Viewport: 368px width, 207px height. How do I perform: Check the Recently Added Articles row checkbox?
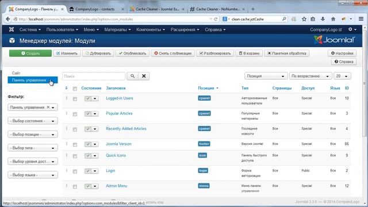[75, 129]
